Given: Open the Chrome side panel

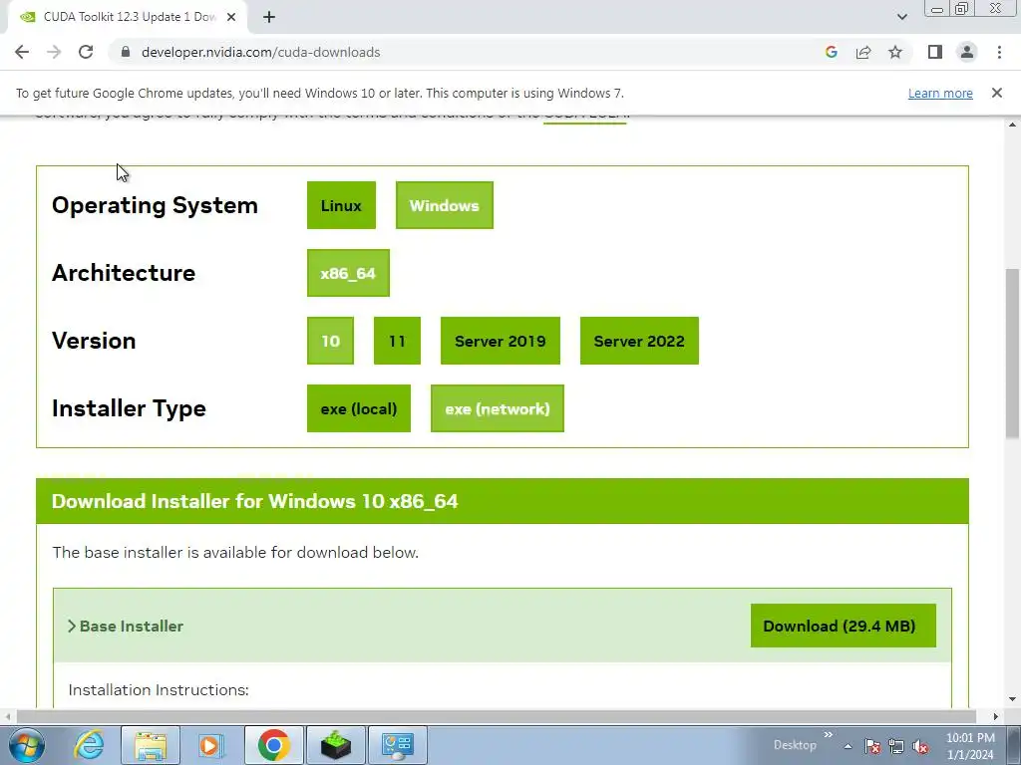Looking at the screenshot, I should pos(935,52).
